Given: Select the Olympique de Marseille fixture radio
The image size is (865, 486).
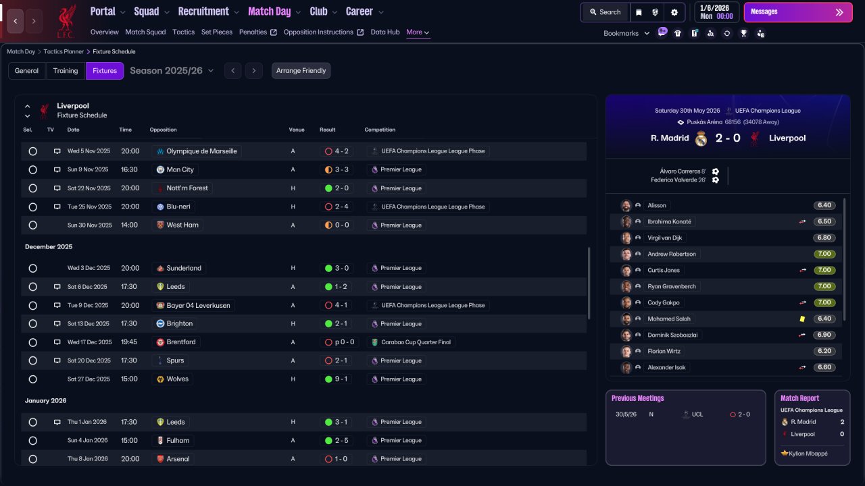Looking at the screenshot, I should click(x=32, y=151).
